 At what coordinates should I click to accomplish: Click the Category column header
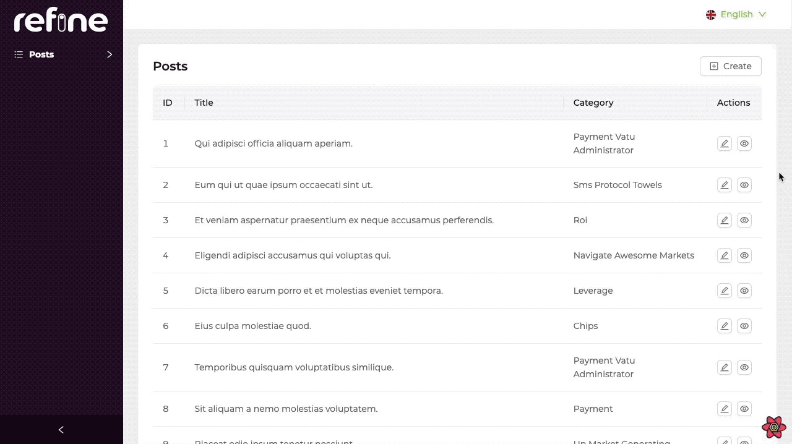pos(593,103)
